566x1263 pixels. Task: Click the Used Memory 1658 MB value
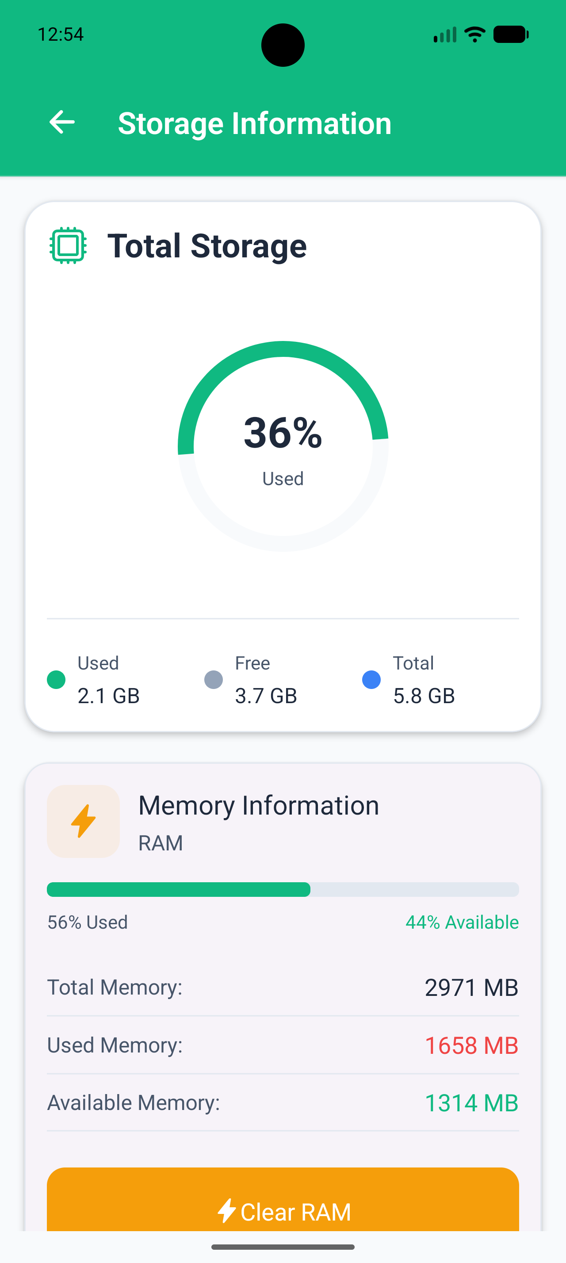(x=471, y=1045)
